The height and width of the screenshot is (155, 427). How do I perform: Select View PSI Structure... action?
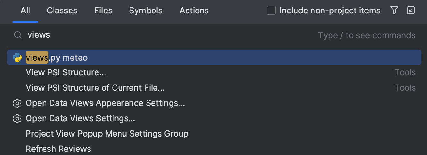[x=66, y=73]
